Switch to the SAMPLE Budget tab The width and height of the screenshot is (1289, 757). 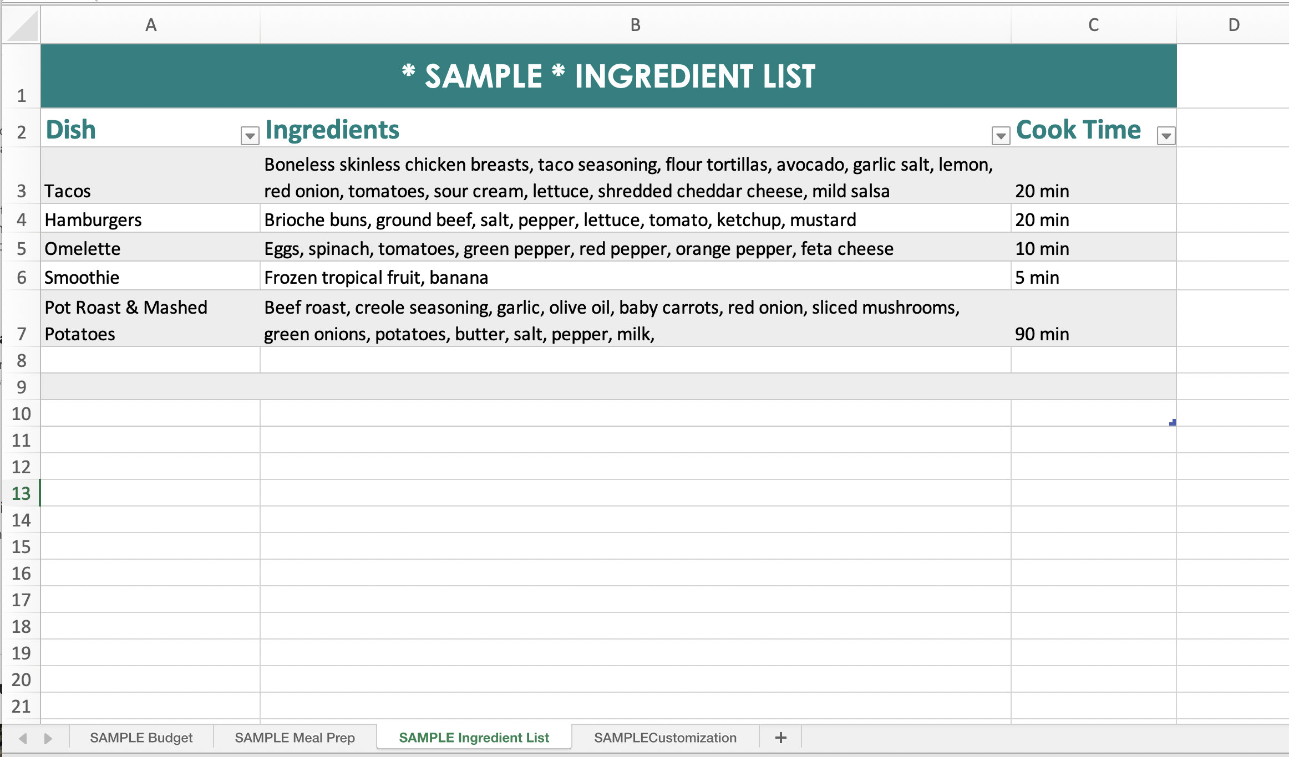(x=141, y=738)
